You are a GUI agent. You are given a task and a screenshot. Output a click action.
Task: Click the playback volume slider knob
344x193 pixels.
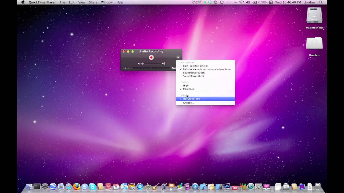142,64
